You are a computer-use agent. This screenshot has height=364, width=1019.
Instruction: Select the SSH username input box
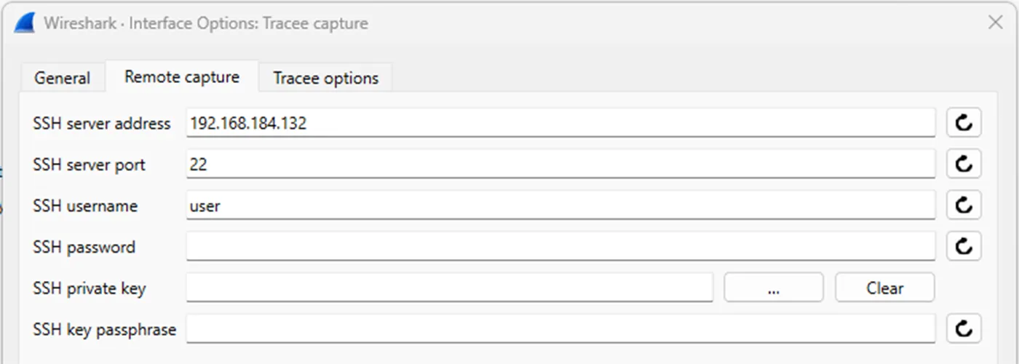(x=560, y=206)
